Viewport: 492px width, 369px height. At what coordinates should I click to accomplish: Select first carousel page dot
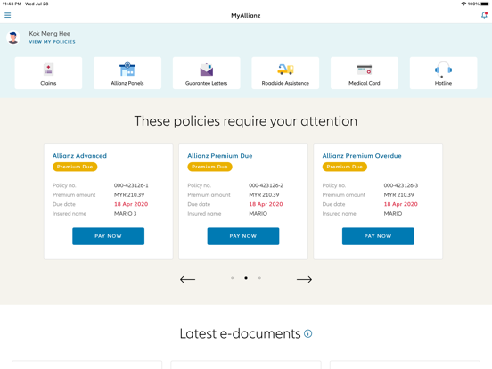[x=233, y=278]
